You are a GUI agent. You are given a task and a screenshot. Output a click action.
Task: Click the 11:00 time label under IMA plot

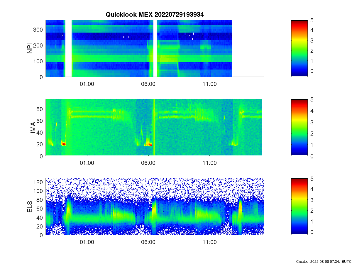[209, 163]
